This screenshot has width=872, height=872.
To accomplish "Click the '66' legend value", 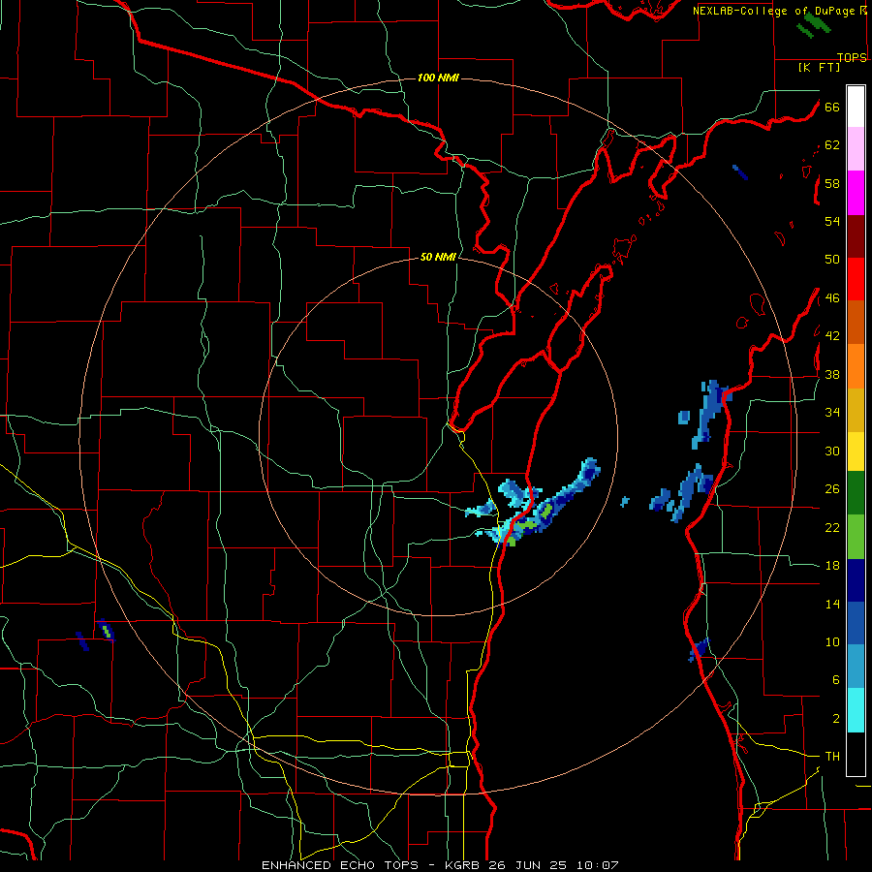I will (x=832, y=107).
